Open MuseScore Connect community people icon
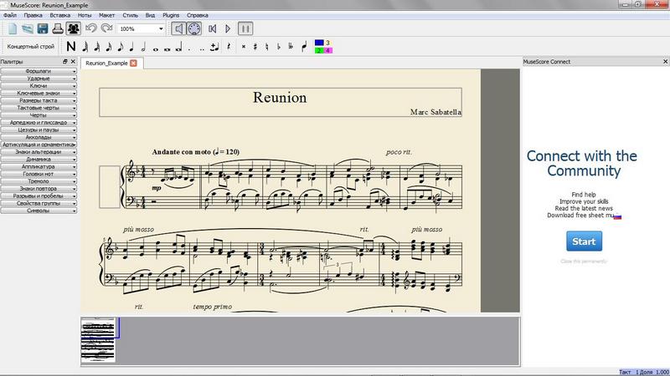 tap(74, 28)
